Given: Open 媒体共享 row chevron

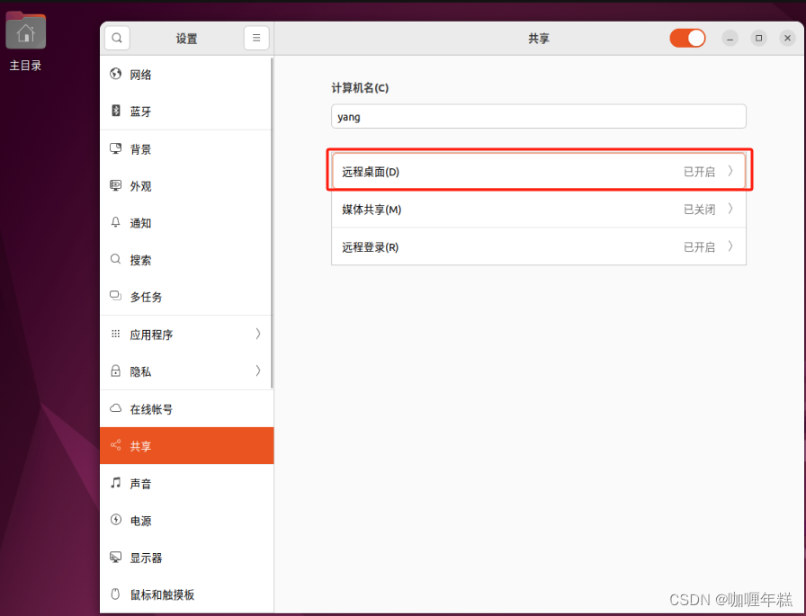Looking at the screenshot, I should [730, 209].
